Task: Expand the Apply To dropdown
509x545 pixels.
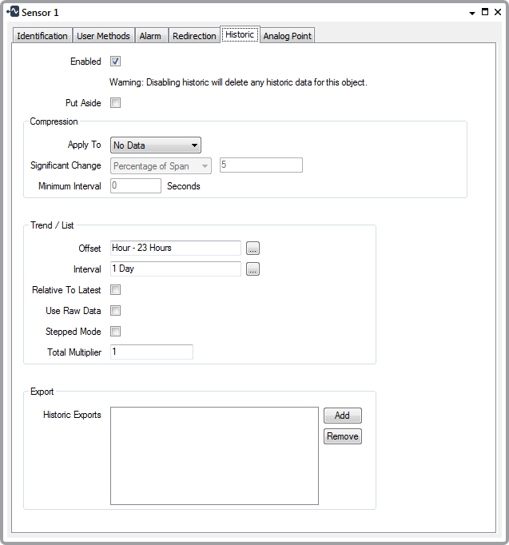Action: [156, 145]
